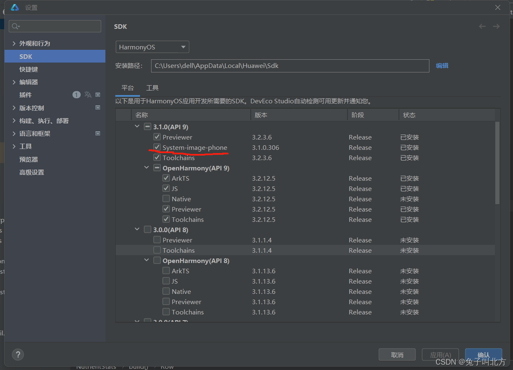The image size is (513, 370).
Task: Check Native 3.2.12.5 checkbox
Action: (x=166, y=198)
